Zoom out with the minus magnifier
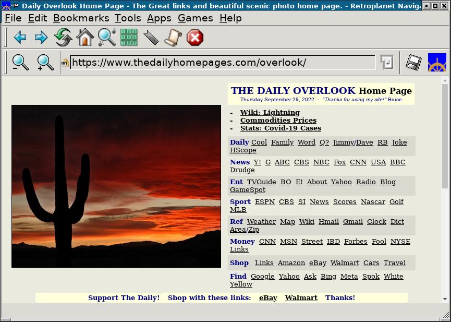The width and height of the screenshot is (451, 322). tap(20, 63)
